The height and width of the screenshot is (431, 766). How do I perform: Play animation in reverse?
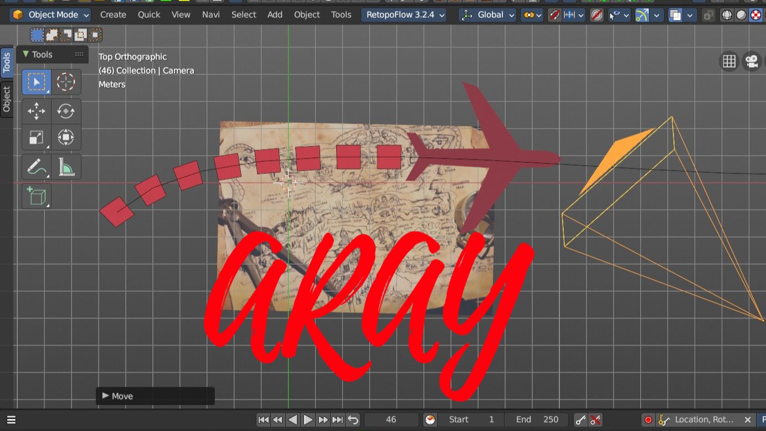tap(293, 420)
